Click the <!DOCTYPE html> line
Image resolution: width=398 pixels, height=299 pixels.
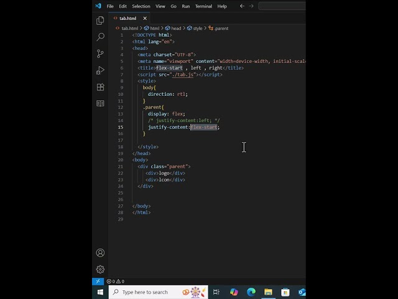point(152,35)
